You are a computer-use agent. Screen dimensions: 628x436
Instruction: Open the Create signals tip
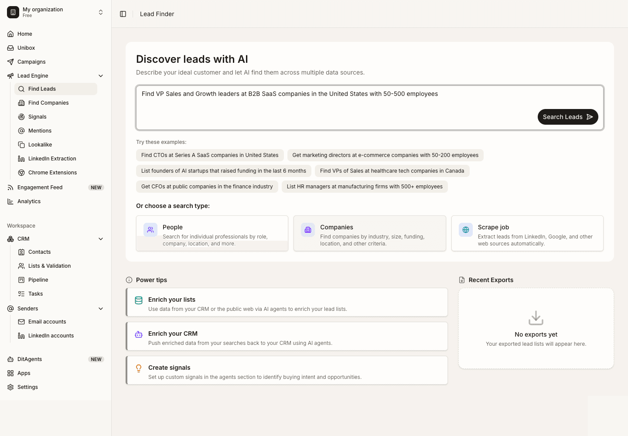287,370
